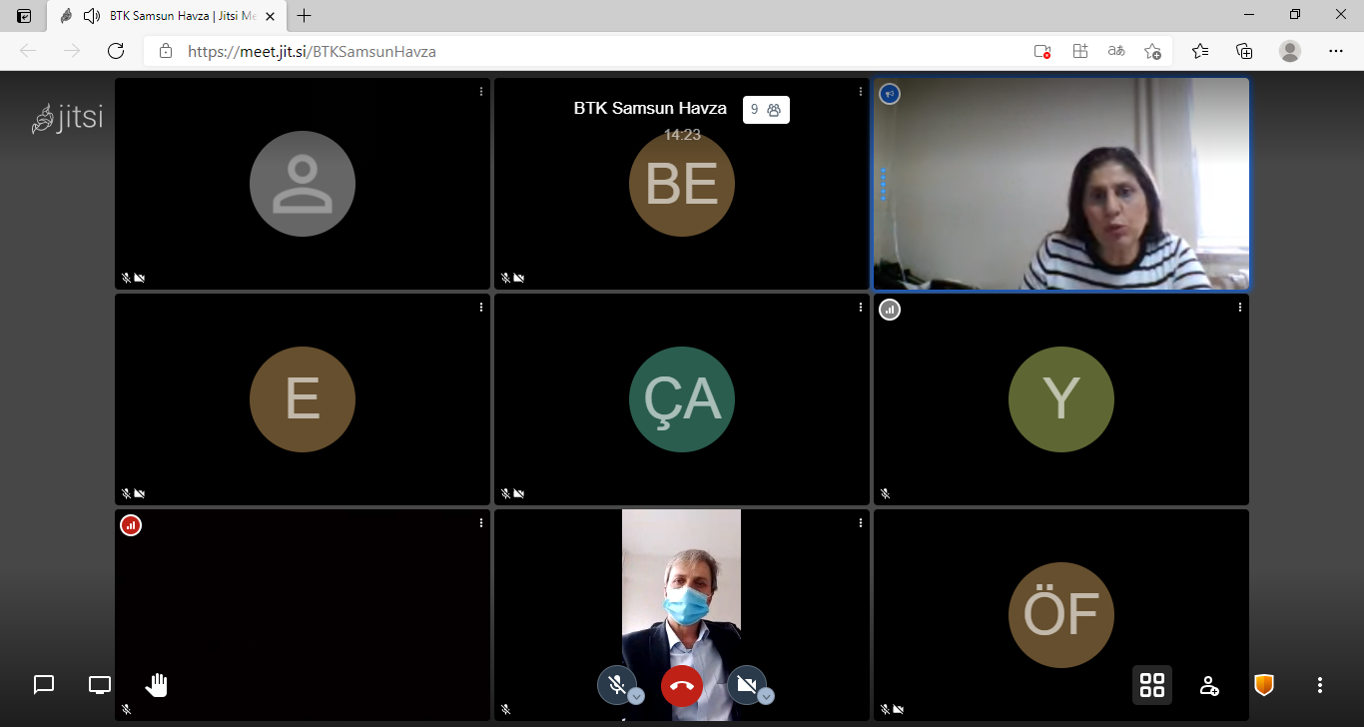This screenshot has height=727, width=1364.
Task: Select the woman's video tile
Action: point(1061,184)
